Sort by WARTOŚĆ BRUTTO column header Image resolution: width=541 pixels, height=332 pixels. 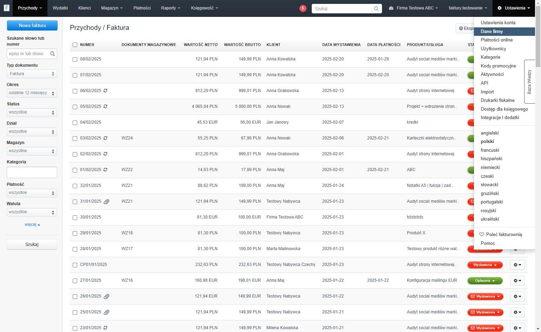(242, 45)
